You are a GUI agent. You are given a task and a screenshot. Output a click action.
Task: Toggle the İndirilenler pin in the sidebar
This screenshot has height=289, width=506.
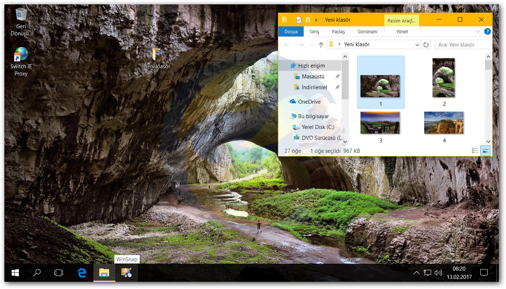tap(337, 87)
